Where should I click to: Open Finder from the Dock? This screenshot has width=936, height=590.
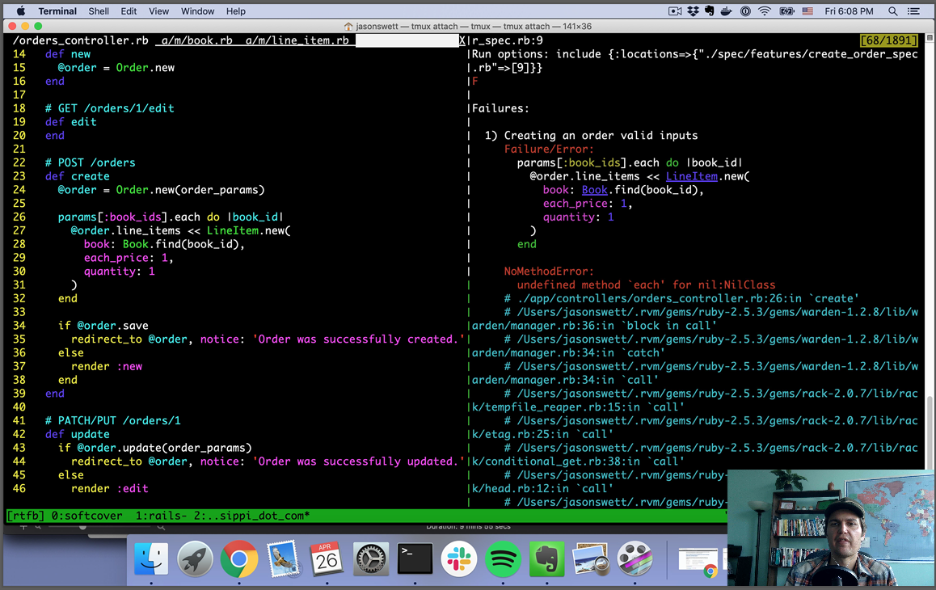[151, 559]
